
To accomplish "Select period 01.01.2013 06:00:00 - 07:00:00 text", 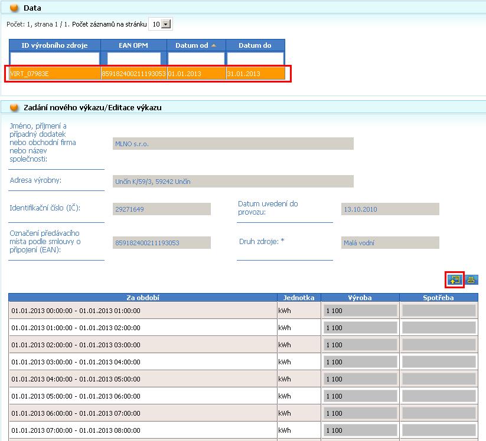I will (x=76, y=413).
